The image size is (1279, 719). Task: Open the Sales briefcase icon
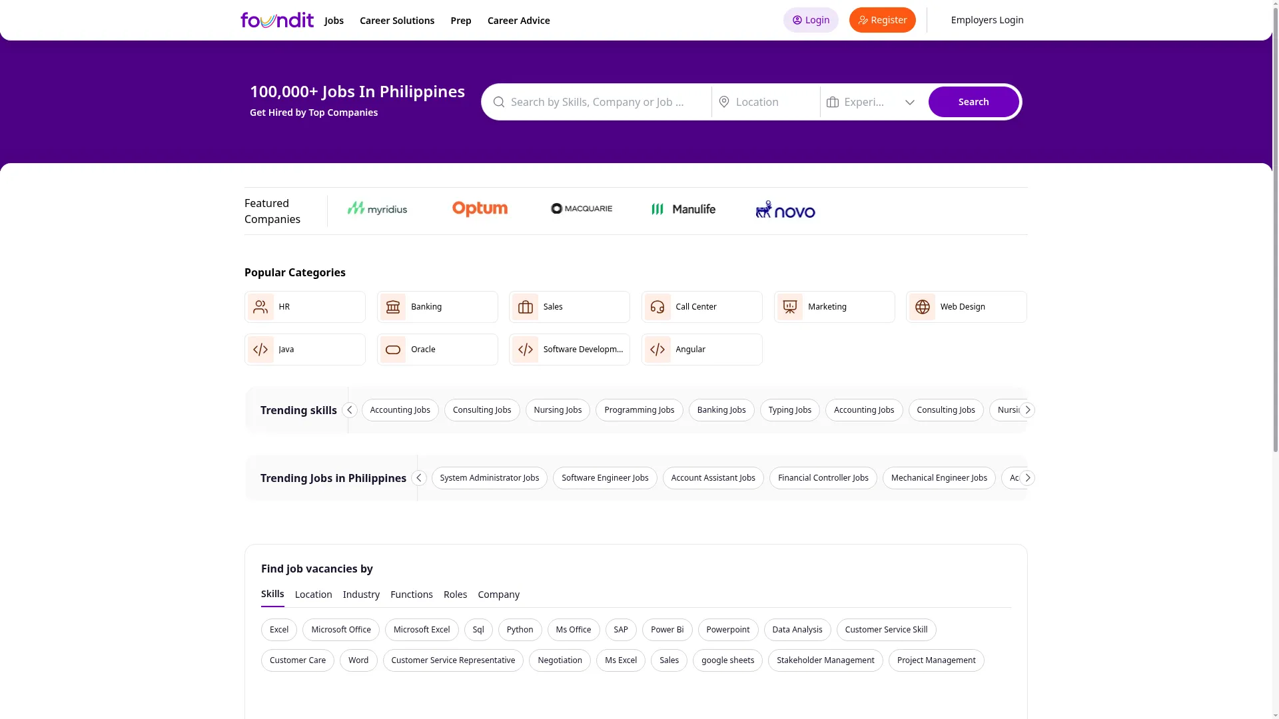(x=526, y=307)
